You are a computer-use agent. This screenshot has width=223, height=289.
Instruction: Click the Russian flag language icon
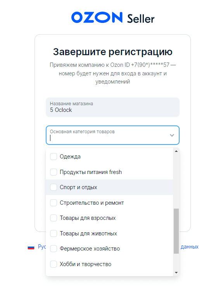(x=31, y=247)
